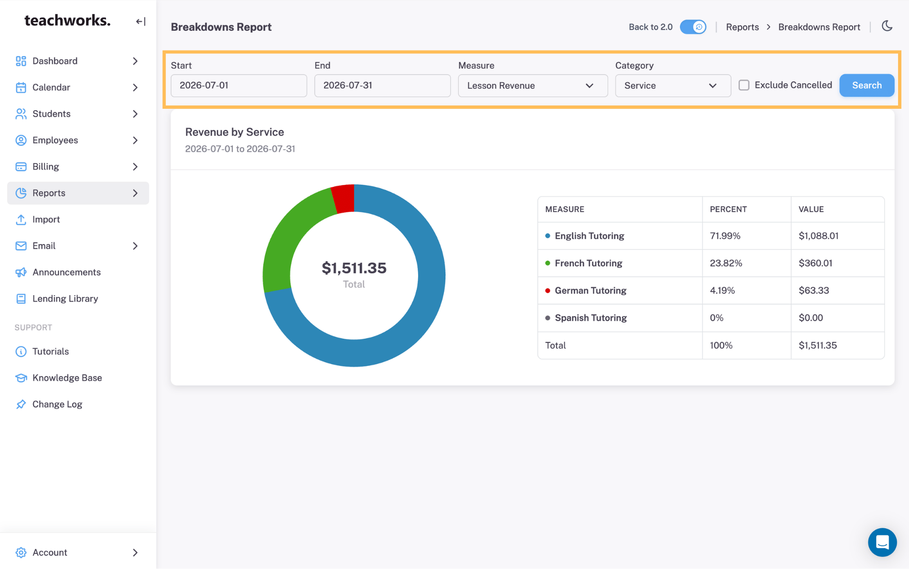Open the Category dropdown showing Service

point(673,86)
